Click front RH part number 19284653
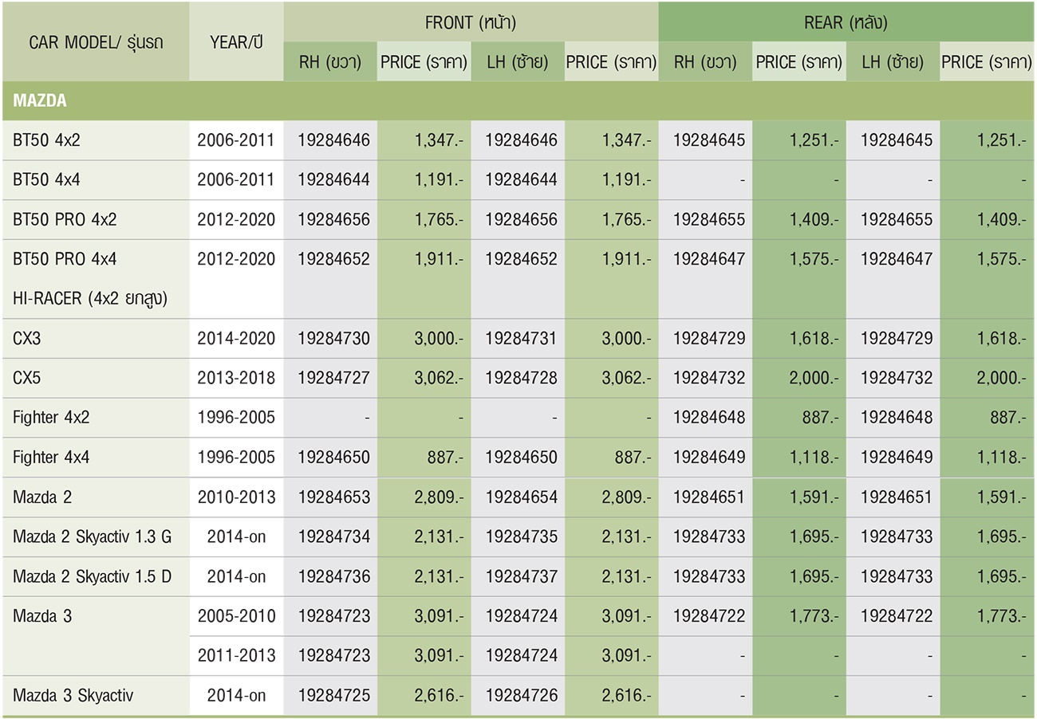This screenshot has height=719, width=1037. click(334, 497)
